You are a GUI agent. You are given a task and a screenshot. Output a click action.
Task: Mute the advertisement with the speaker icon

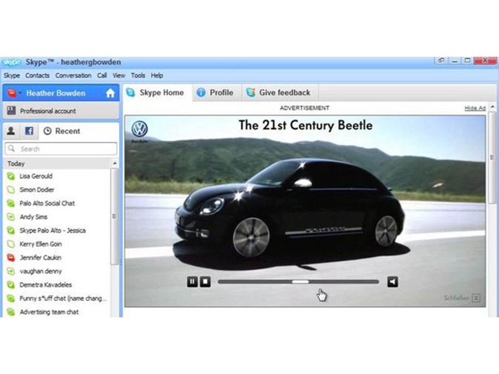coord(393,282)
